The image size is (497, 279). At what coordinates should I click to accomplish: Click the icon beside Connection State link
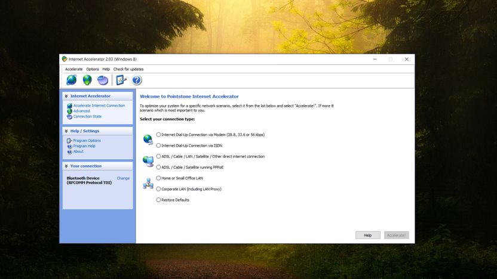69,117
